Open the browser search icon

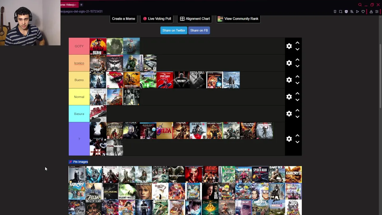[x=360, y=5]
